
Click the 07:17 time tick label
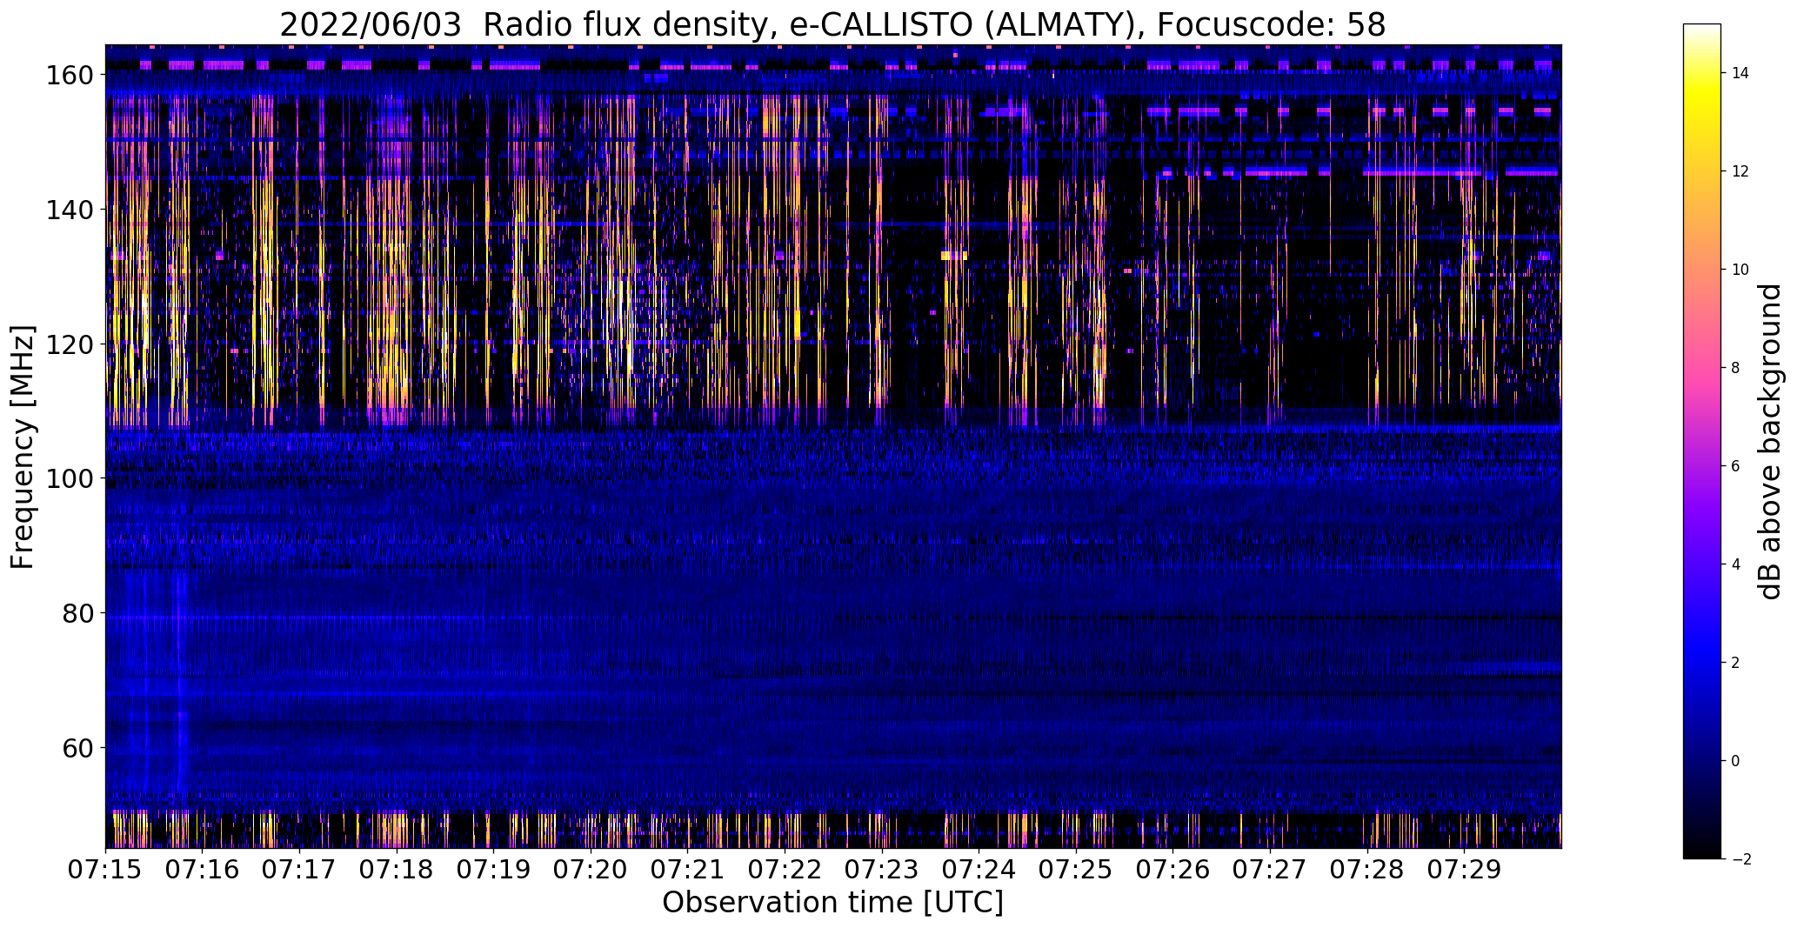click(x=300, y=870)
